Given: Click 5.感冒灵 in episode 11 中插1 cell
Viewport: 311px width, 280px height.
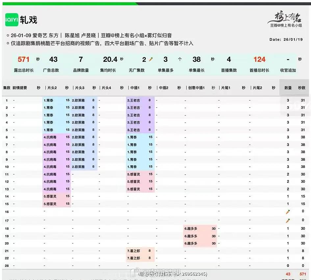Looking at the screenshot, I should (x=134, y=175).
